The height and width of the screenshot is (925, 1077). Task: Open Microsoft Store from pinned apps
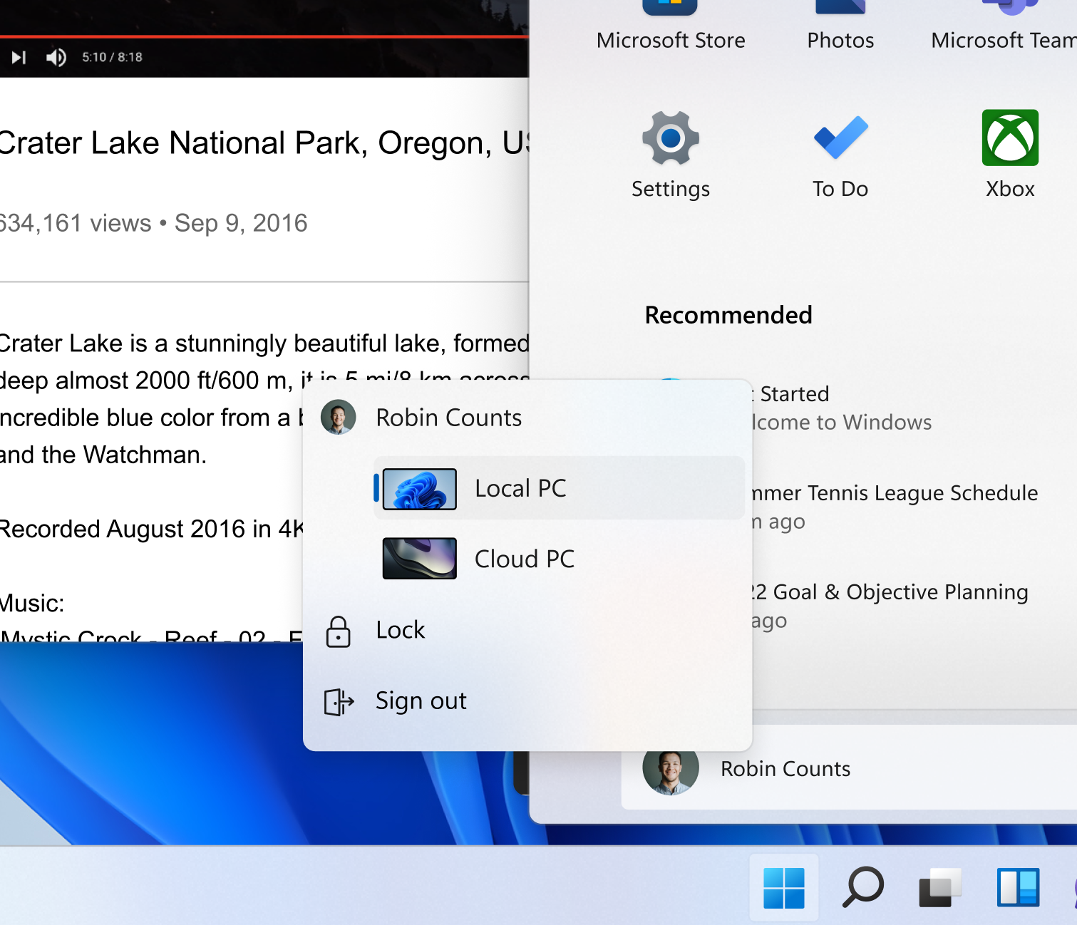[671, 27]
